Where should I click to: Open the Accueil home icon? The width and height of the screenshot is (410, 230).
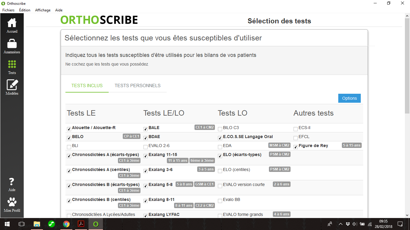(x=12, y=23)
